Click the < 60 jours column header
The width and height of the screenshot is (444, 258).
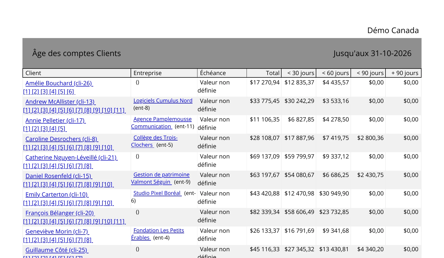(x=334, y=73)
